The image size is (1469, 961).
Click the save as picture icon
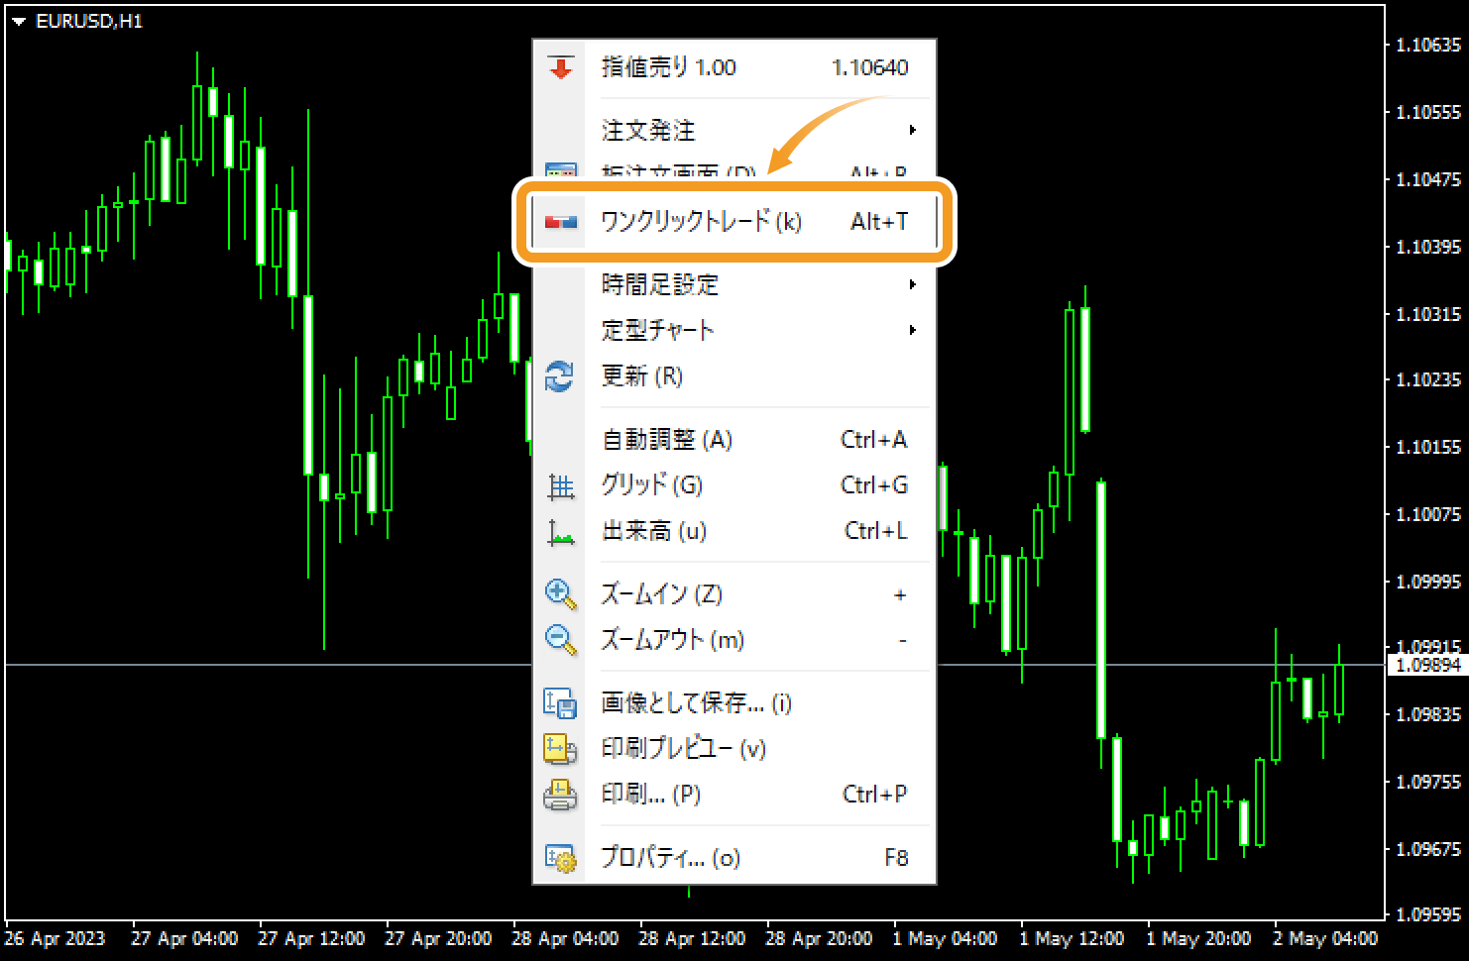[x=560, y=703]
